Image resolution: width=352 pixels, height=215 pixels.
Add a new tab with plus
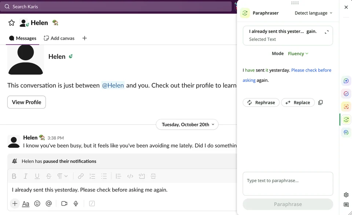pos(84,38)
